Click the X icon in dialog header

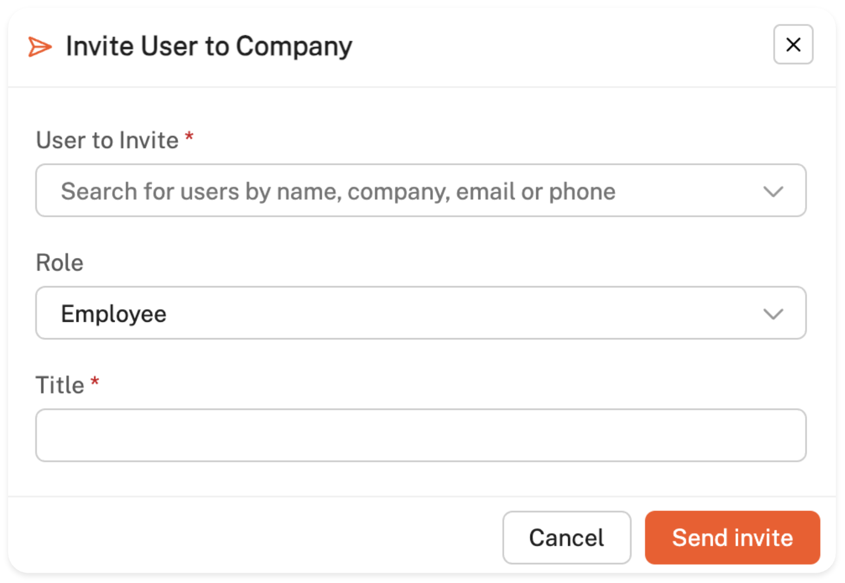pyautogui.click(x=792, y=44)
